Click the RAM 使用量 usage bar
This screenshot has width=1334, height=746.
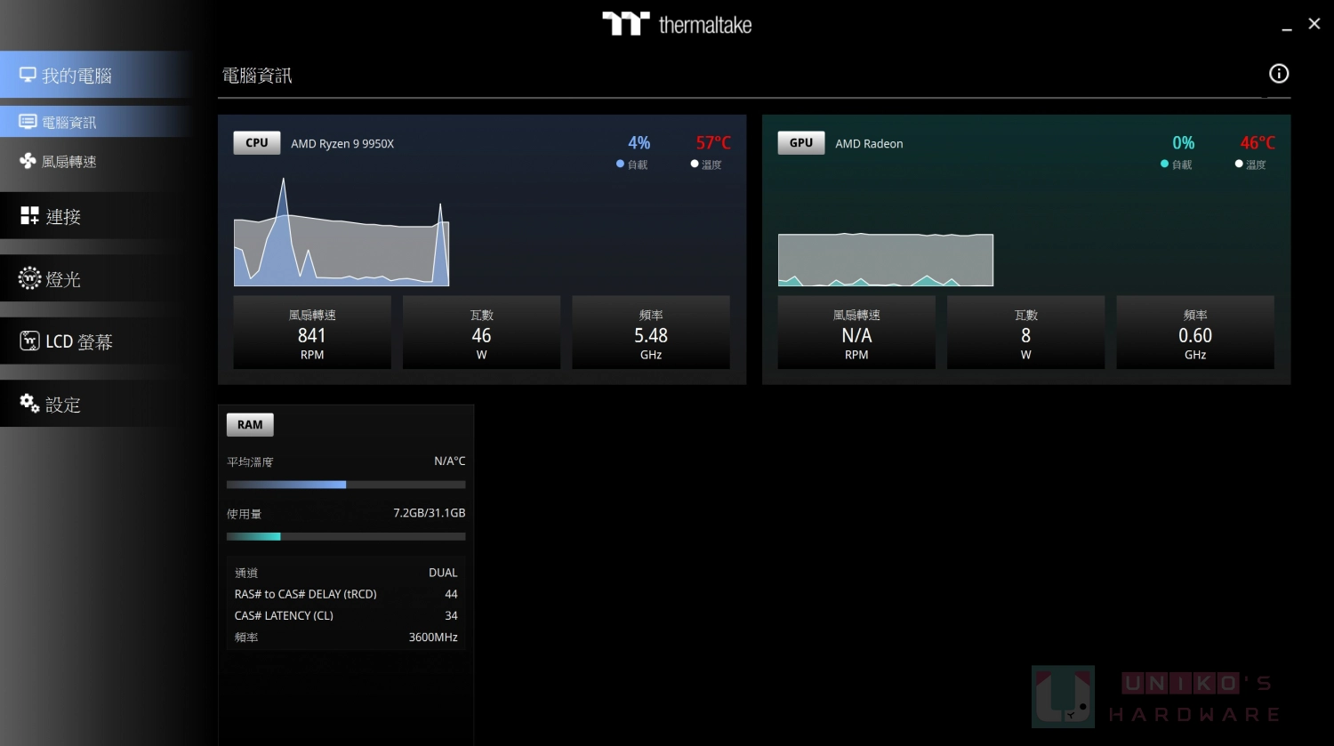[346, 536]
